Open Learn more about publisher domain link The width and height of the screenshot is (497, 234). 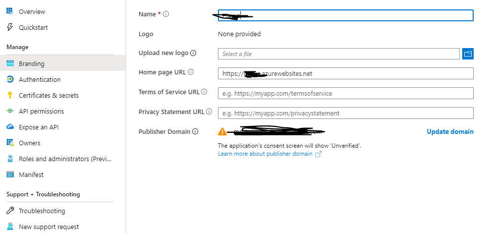tap(265, 154)
